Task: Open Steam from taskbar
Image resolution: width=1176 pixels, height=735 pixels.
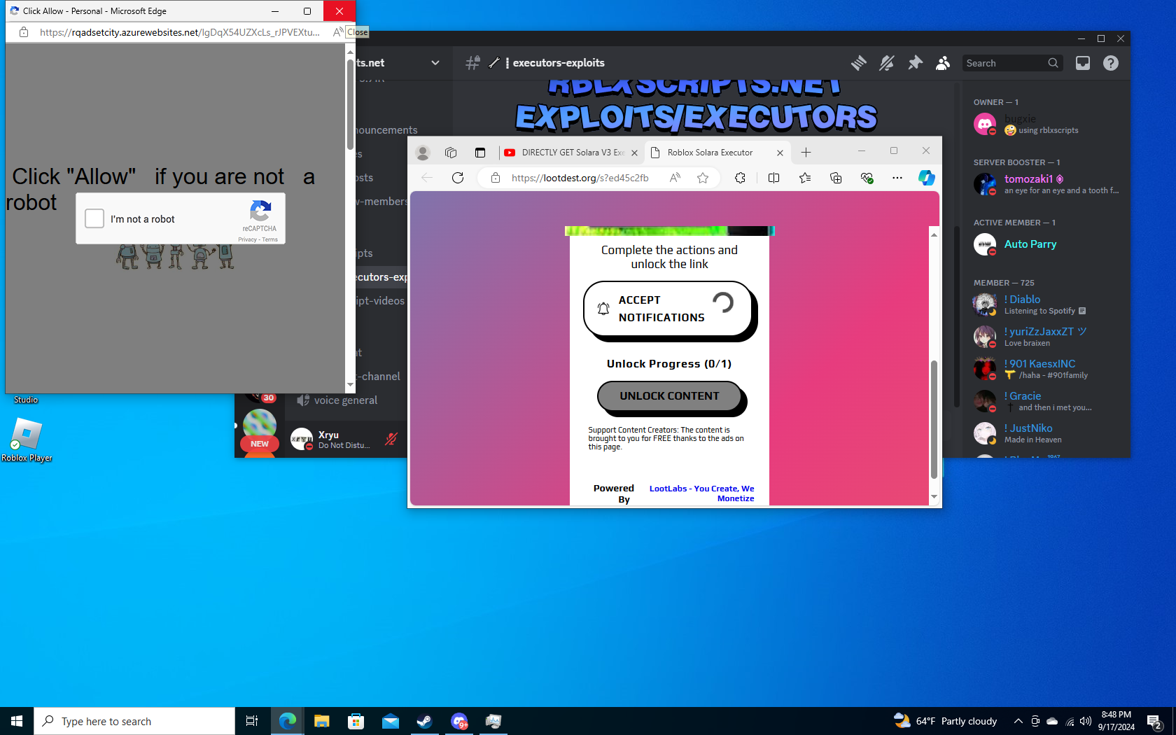Action: click(424, 721)
